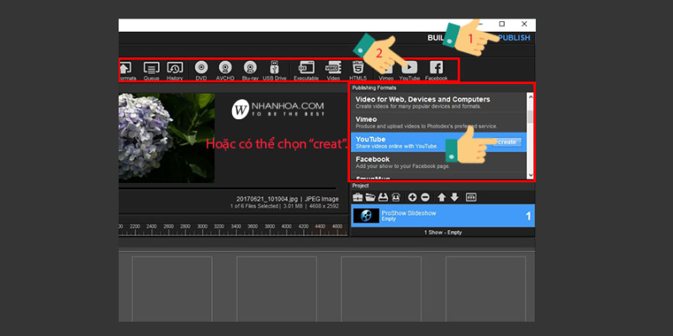This screenshot has width=673, height=336.
Task: Switch to the PUBLISH workspace tab
Action: click(x=514, y=38)
